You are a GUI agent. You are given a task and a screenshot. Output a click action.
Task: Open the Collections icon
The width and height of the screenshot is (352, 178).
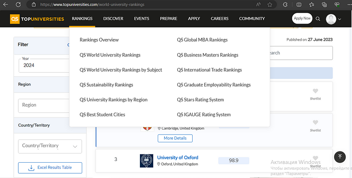coord(324,5)
